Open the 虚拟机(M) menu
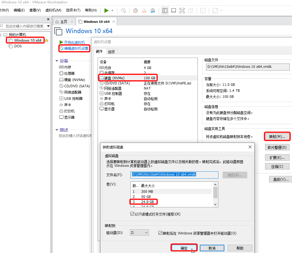The height and width of the screenshot is (253, 292). (53, 10)
